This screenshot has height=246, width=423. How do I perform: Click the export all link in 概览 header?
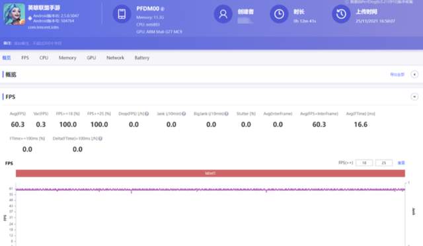(x=397, y=75)
